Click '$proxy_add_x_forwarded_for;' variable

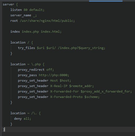pyautogui.click(x=106, y=91)
